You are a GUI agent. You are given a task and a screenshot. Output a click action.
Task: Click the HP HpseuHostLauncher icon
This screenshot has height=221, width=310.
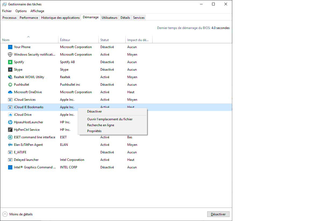10,122
